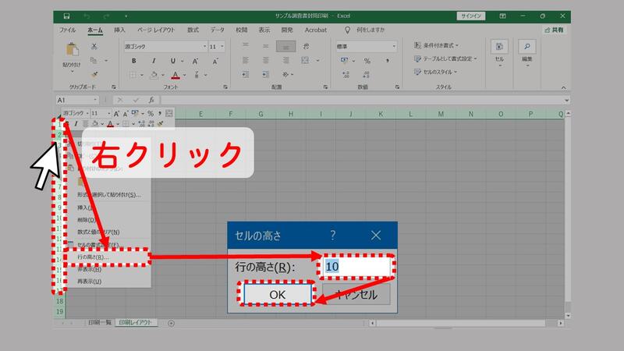Image resolution: width=624 pixels, height=351 pixels.
Task: Click the Copy icon in Clipboard group
Action: pos(94,60)
